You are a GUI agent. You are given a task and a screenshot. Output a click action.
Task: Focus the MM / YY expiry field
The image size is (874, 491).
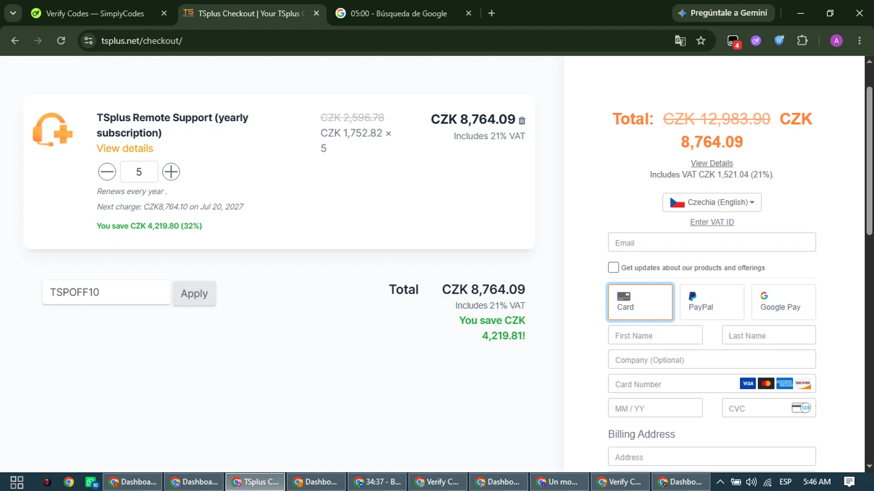[655, 408]
